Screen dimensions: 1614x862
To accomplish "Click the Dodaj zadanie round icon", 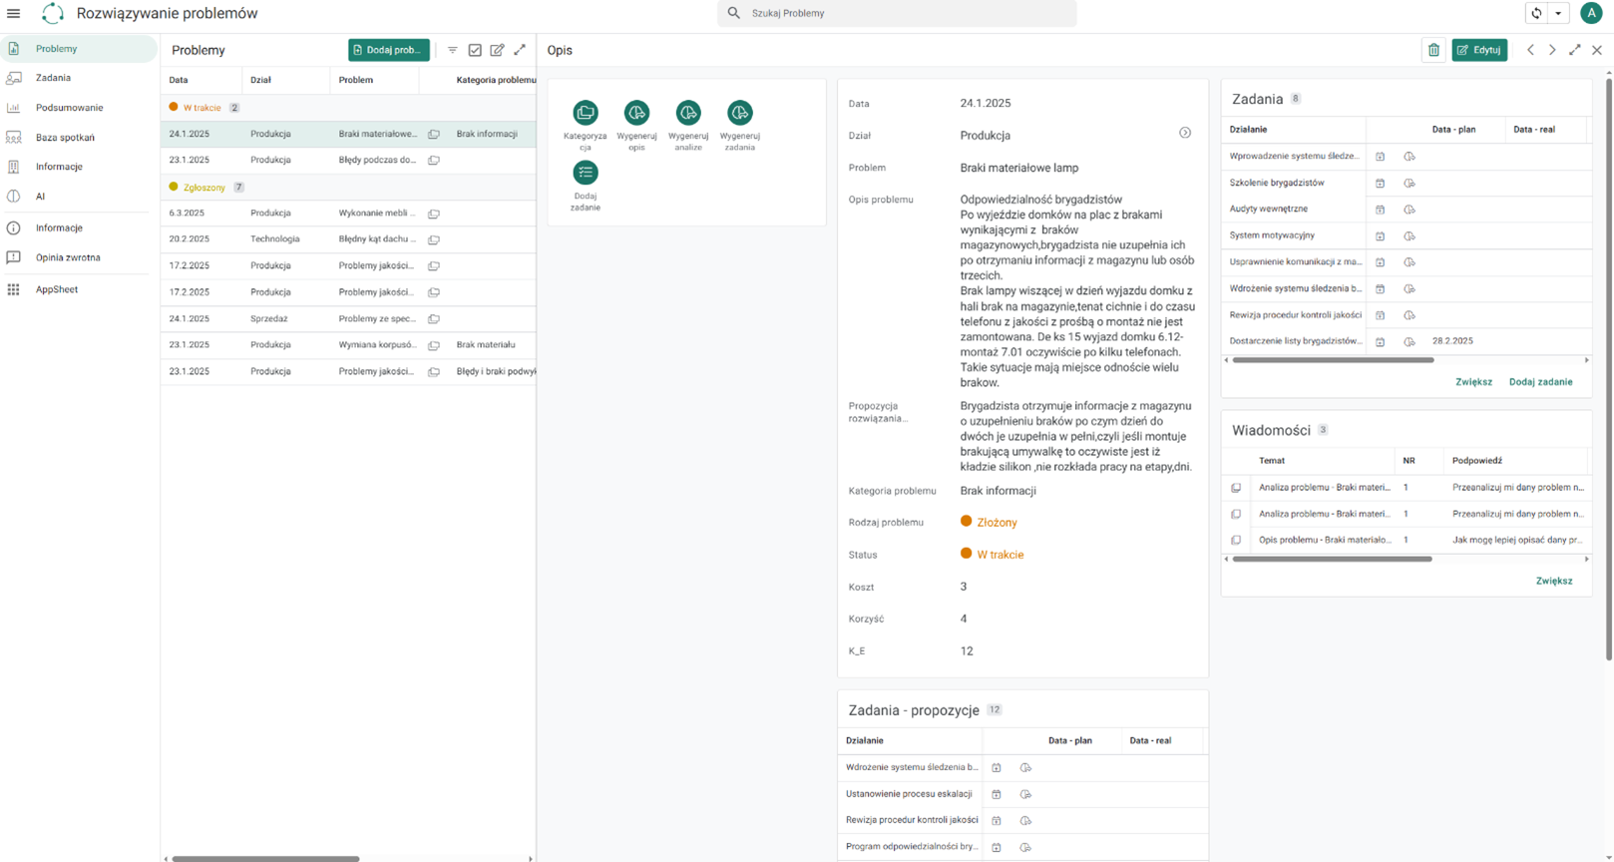I will coord(586,173).
